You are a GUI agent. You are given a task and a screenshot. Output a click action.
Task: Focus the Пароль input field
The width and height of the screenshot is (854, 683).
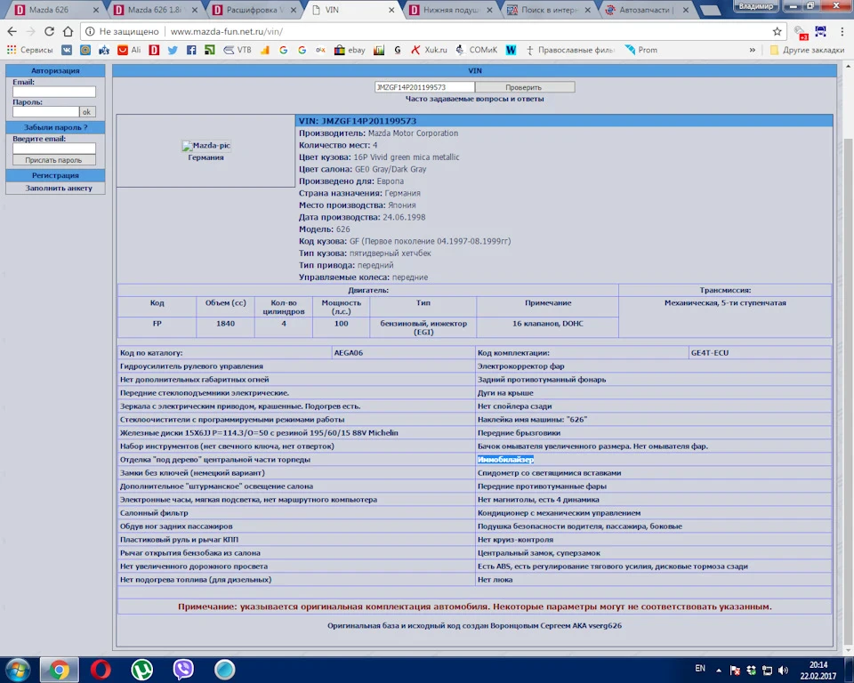45,112
